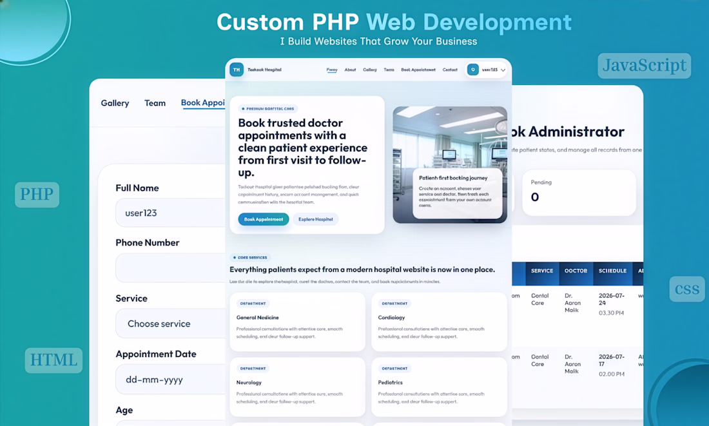Open the Choose service dropdown
Image resolution: width=709 pixels, height=426 pixels.
(x=170, y=324)
